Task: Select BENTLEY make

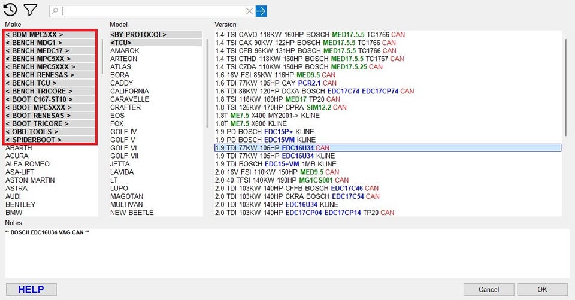Action: [x=20, y=204]
